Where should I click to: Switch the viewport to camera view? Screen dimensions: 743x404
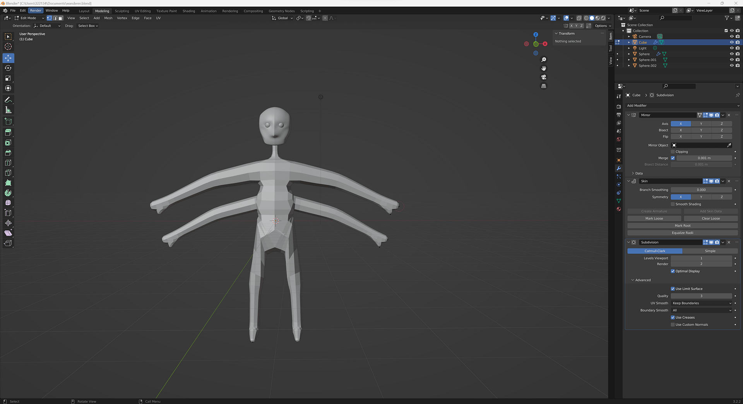(x=544, y=77)
